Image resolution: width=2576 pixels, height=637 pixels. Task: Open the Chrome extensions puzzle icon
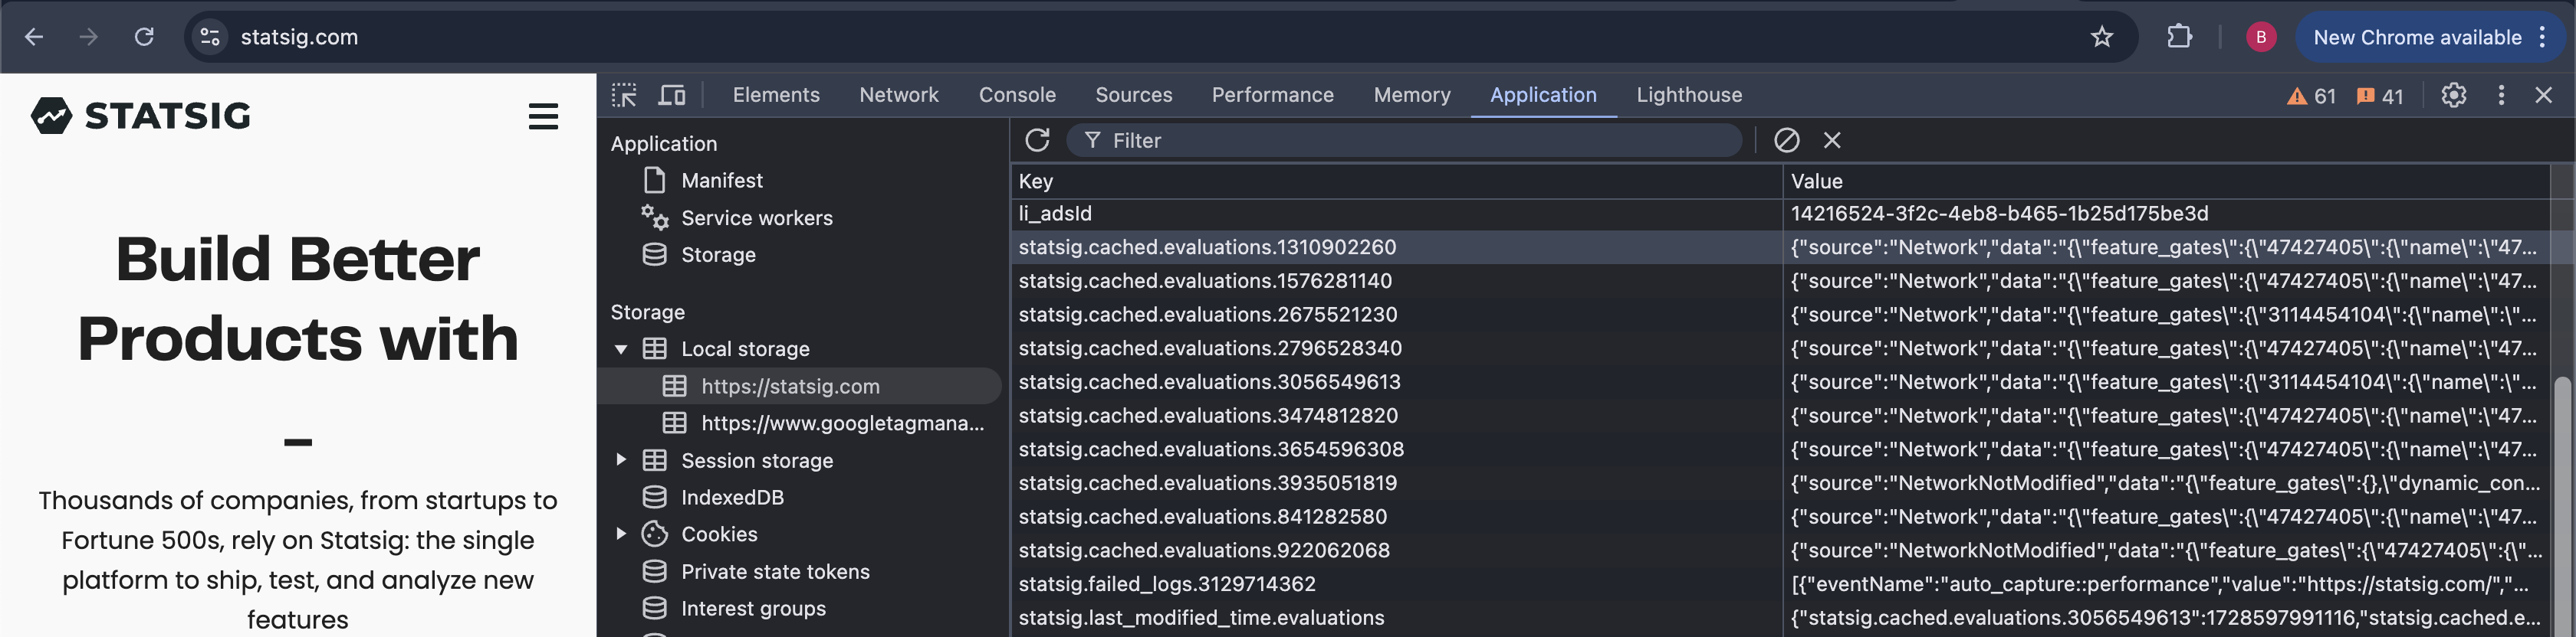[x=2179, y=37]
